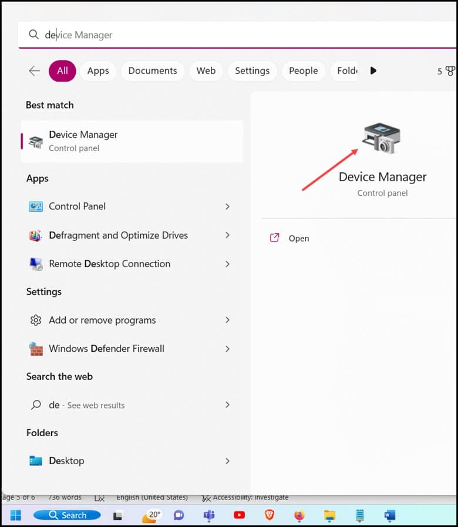Click the Desktop folder icon
458x527 pixels.
[36, 461]
